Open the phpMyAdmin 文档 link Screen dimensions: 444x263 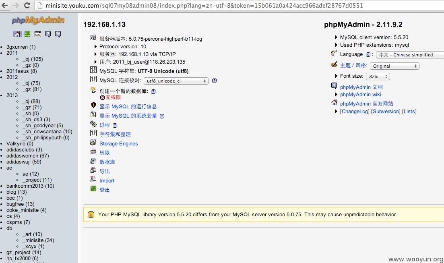tap(361, 87)
